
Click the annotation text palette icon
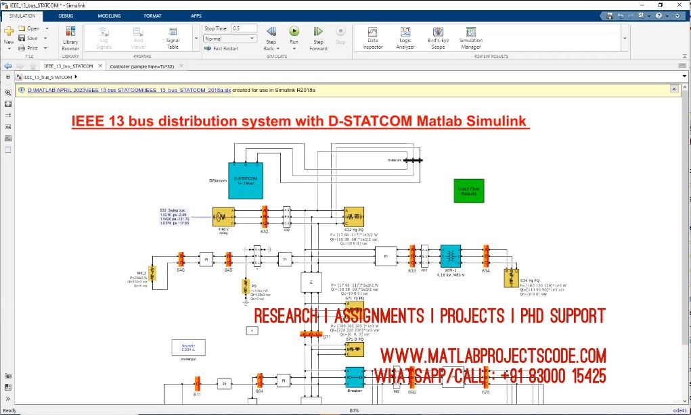(x=8, y=127)
